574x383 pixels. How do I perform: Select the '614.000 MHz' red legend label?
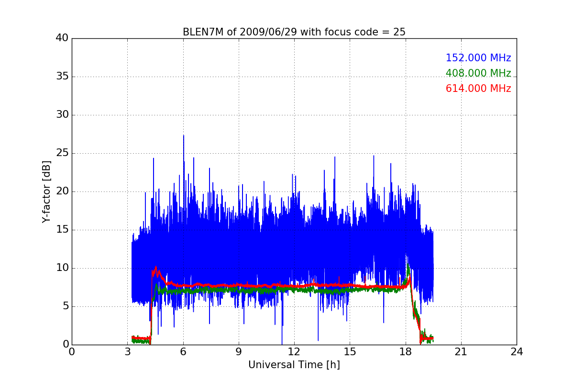click(478, 89)
